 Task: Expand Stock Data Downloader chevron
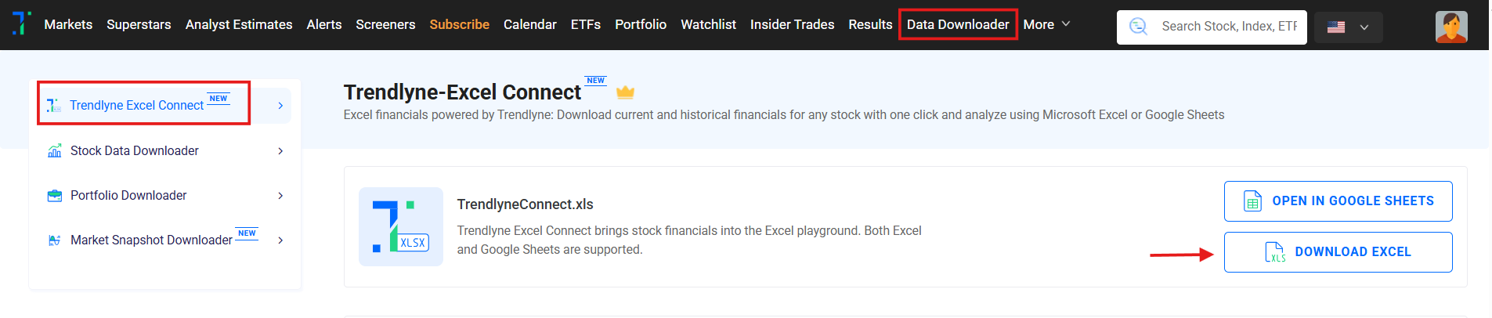[280, 150]
